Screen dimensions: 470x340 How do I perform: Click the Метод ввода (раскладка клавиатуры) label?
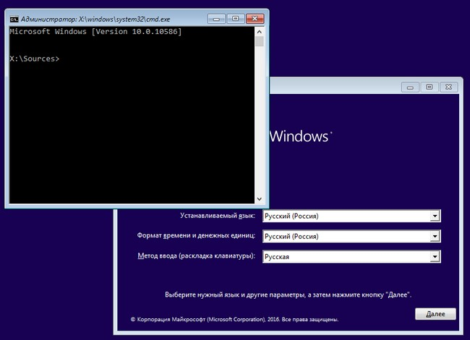197,256
